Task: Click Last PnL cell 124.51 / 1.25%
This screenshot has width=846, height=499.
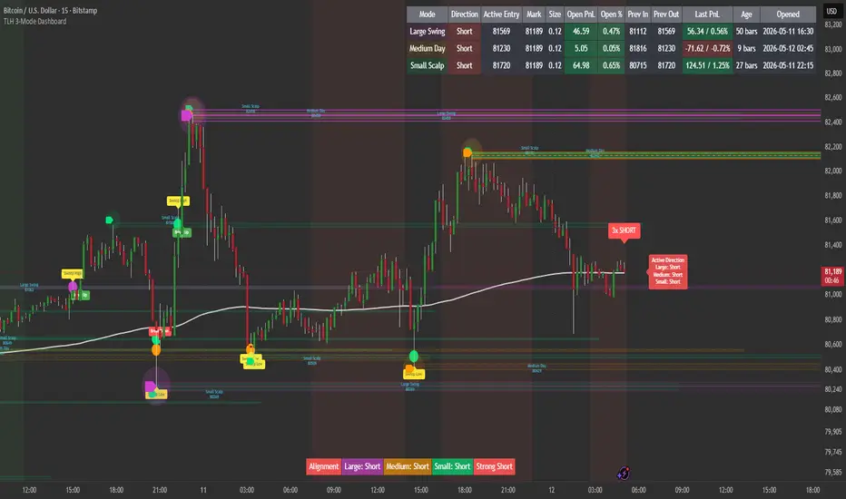Action: pyautogui.click(x=707, y=66)
